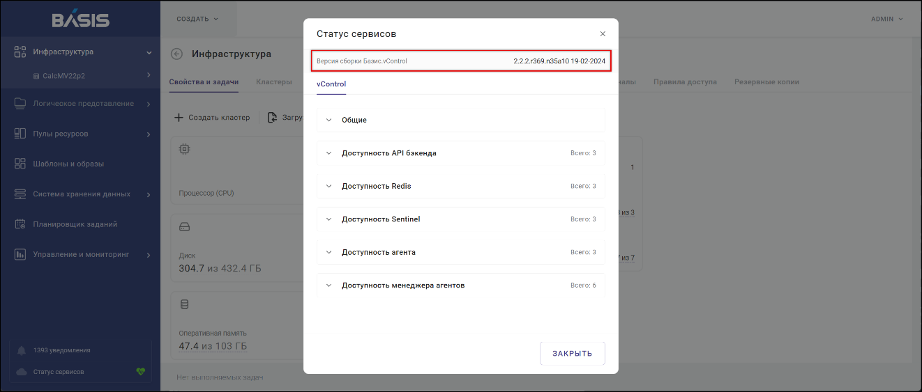This screenshot has height=392, width=922.
Task: Click the Logical representation folder icon
Action: pos(20,104)
